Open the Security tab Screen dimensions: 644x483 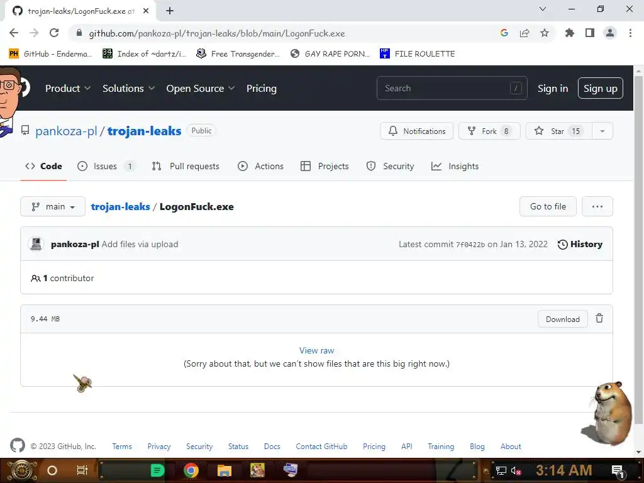tap(390, 166)
